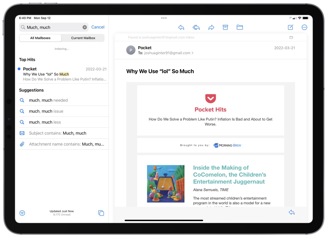The image size is (328, 238).
Task: Tap the filter messages icon in the sidebar
Action: pyautogui.click(x=22, y=213)
